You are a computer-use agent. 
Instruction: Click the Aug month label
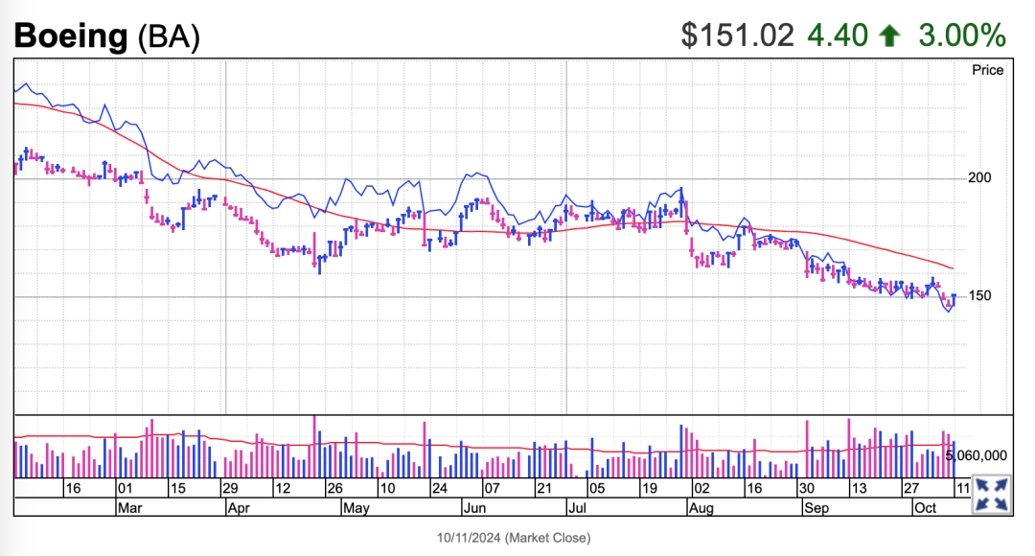tap(701, 508)
